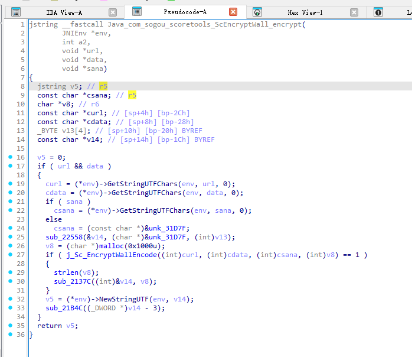This screenshot has height=357, width=412.
Task: Toggle breakpoint dot on line 20
Action: [10, 193]
